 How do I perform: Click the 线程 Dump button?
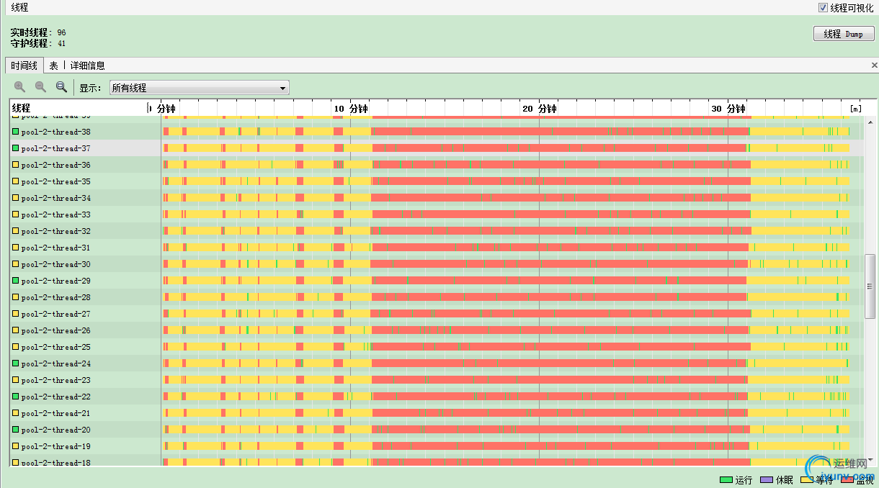point(844,34)
